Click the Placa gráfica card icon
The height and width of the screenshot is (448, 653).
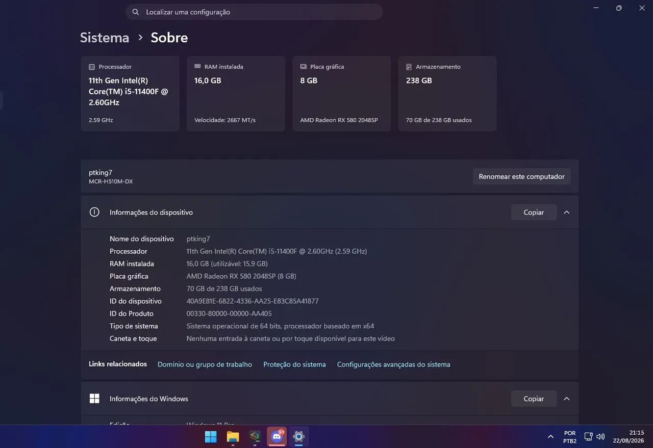point(304,66)
